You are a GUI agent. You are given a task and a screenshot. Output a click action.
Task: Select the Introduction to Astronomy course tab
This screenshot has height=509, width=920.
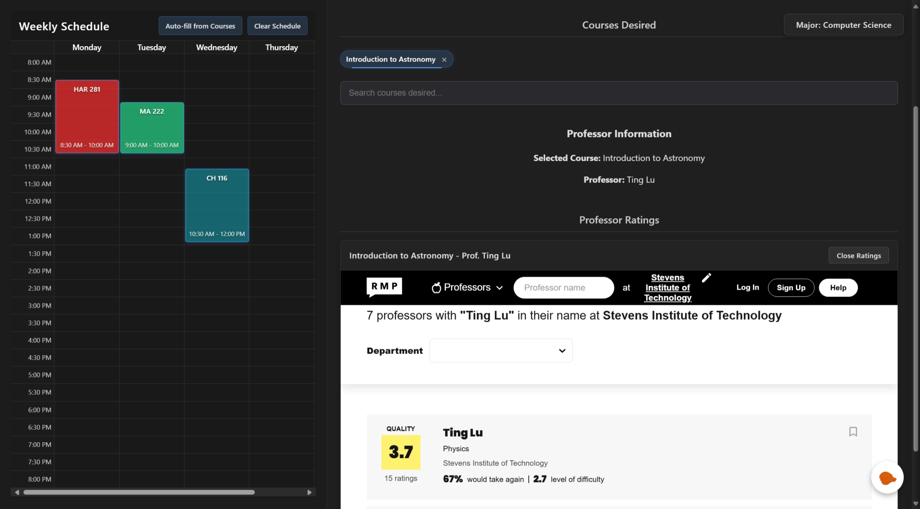[390, 59]
